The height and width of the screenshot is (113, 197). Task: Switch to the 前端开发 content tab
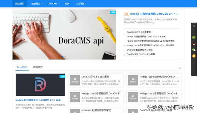[38, 67]
